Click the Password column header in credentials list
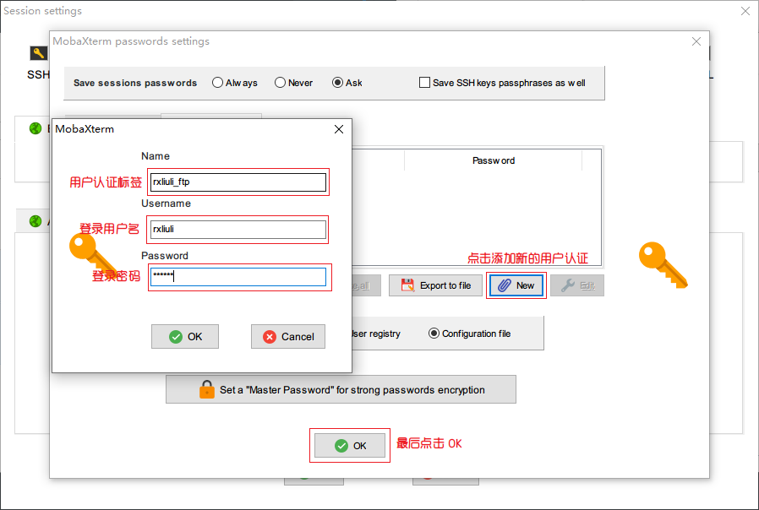Screen dimensions: 759x510 [494, 160]
